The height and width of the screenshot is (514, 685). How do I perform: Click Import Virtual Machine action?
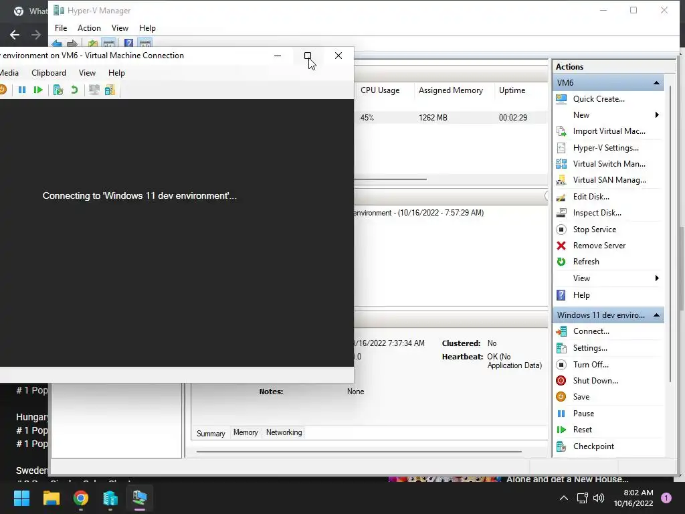tap(609, 131)
